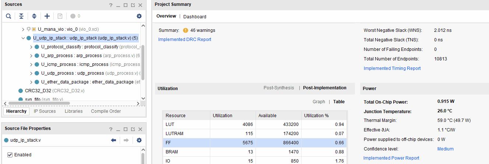Click the search icon in Sources panel
This screenshot has height=164, width=489.
(8, 16)
